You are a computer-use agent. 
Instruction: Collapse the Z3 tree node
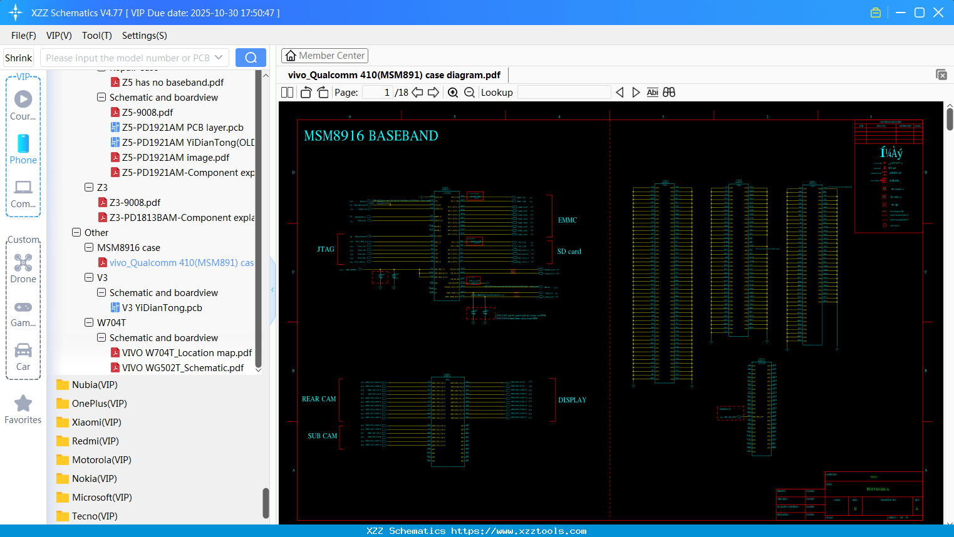(89, 187)
